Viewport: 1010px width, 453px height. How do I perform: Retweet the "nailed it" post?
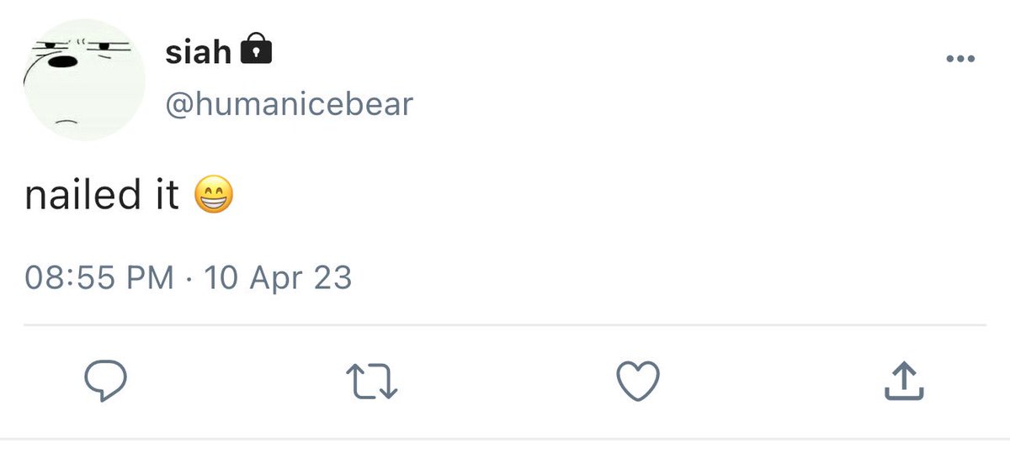pyautogui.click(x=372, y=382)
